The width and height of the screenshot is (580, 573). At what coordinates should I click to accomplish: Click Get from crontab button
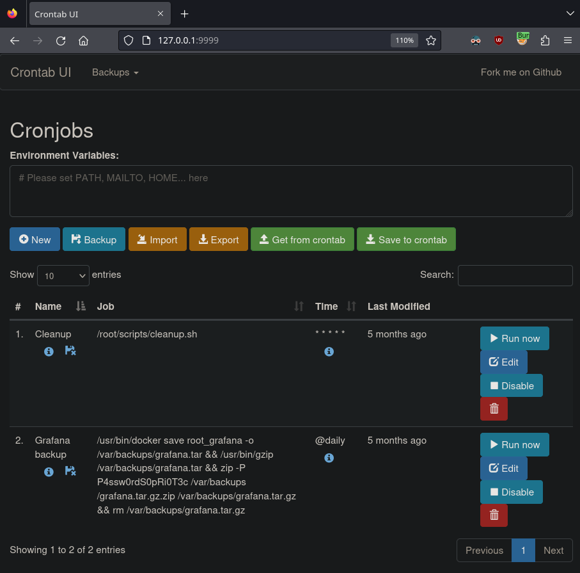302,239
